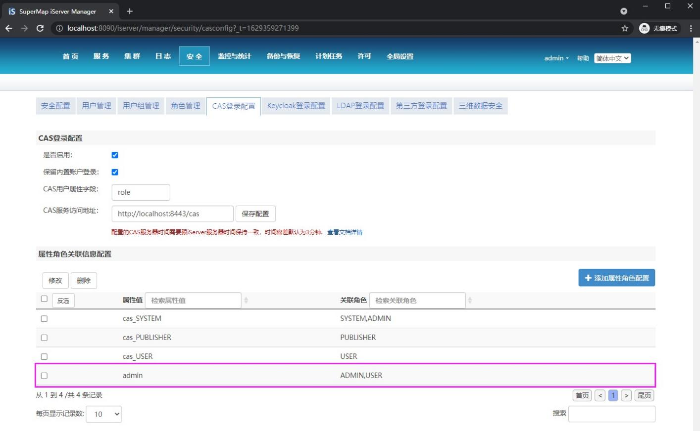The image size is (700, 431).
Task: Open the 帮助 link
Action: [583, 58]
